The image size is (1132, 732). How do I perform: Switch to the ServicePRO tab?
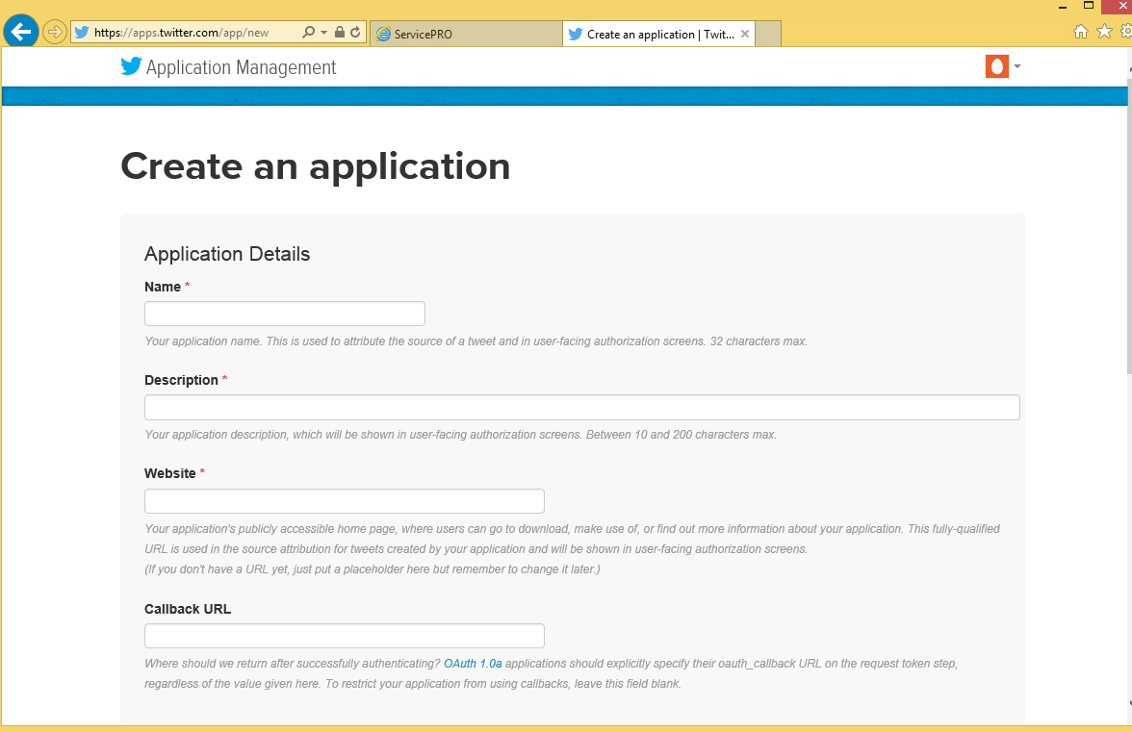pyautogui.click(x=465, y=35)
